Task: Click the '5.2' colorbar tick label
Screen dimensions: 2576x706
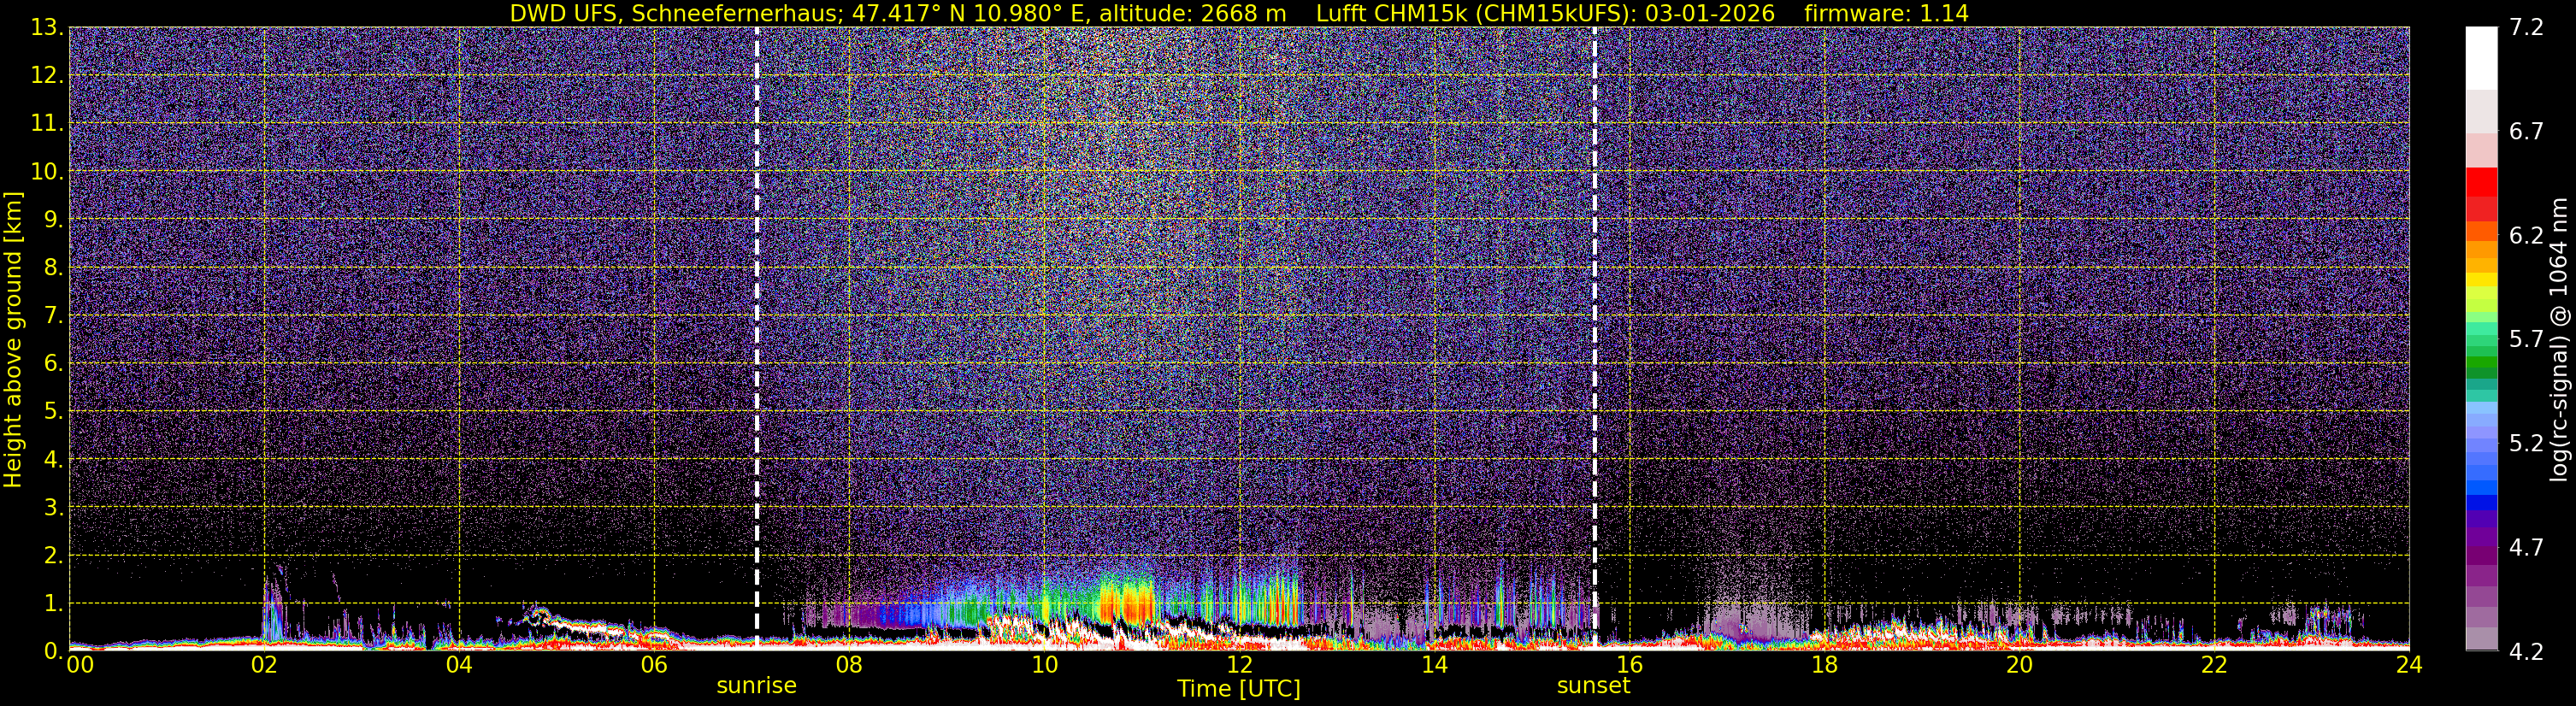Action: click(2526, 444)
